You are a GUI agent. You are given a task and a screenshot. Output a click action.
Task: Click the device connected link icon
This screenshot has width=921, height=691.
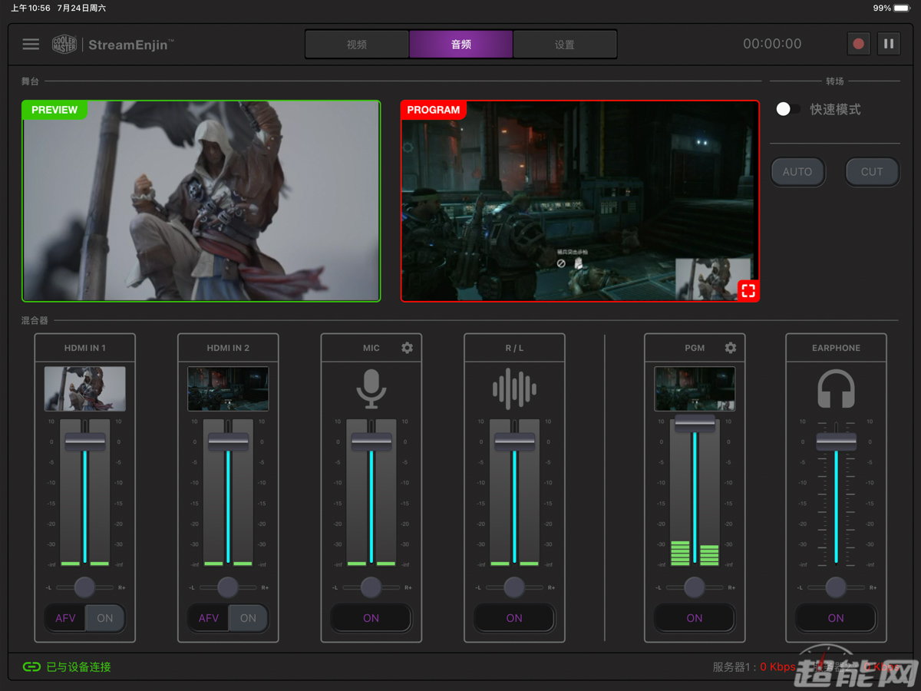coord(31,667)
